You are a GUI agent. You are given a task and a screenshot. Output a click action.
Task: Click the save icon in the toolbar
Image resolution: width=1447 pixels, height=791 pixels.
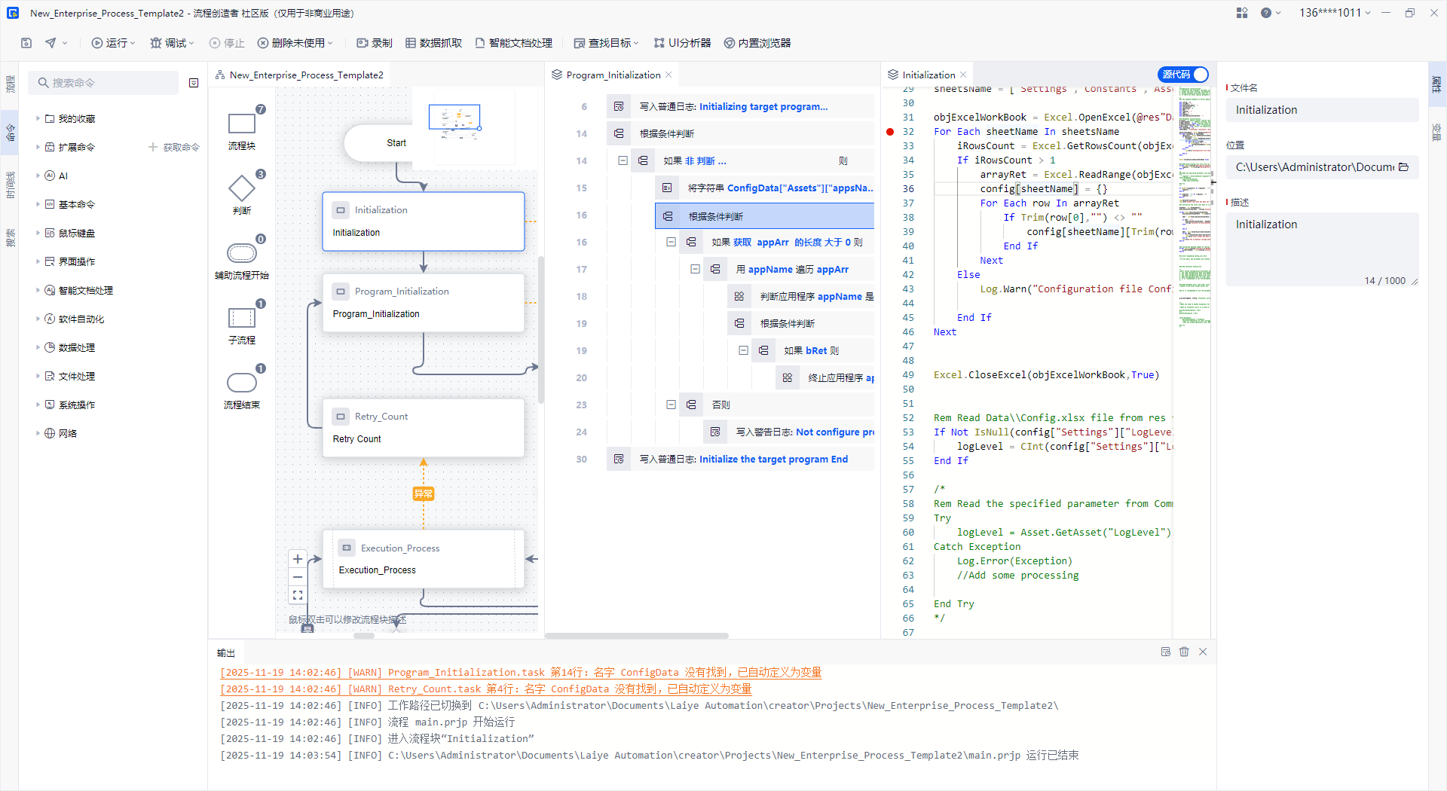[x=26, y=43]
